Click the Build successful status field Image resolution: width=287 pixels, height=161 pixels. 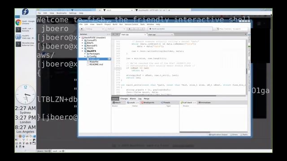pyautogui.click(x=180, y=29)
